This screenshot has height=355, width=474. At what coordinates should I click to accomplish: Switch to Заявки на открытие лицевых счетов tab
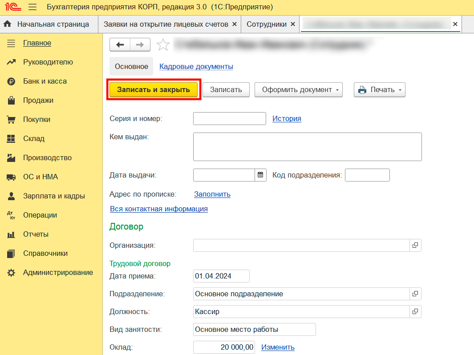(x=166, y=24)
